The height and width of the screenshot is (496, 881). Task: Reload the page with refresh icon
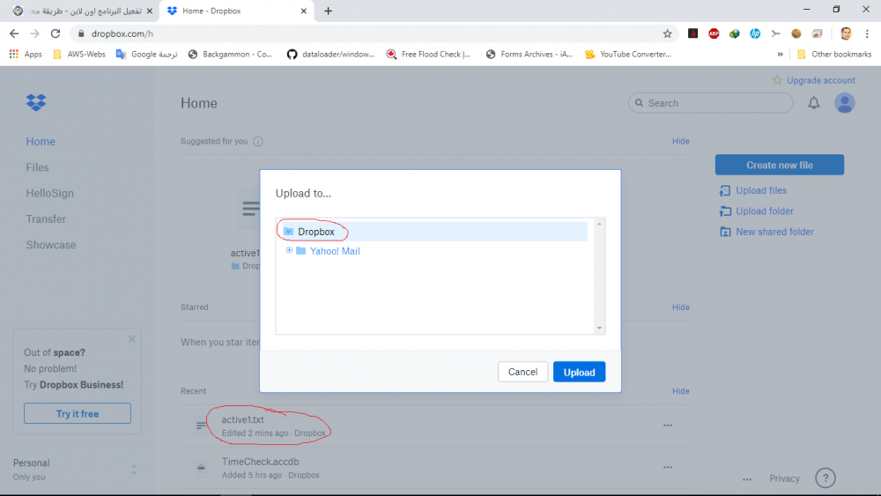56,33
